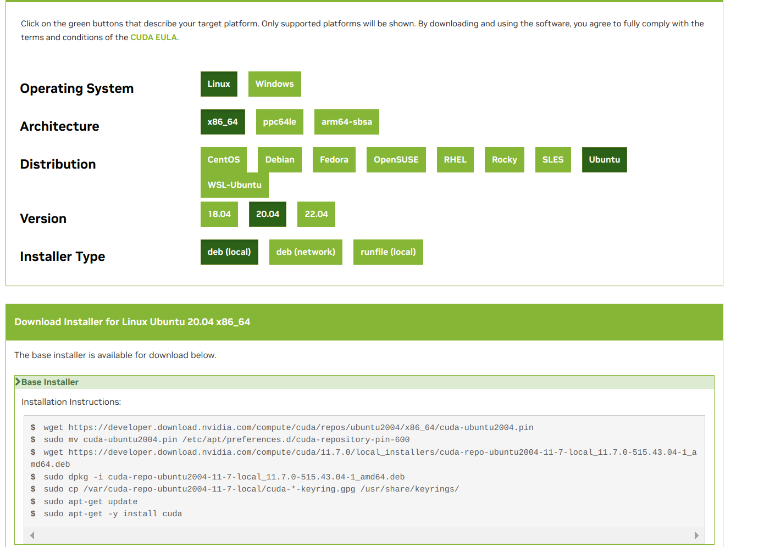764x547 pixels.
Task: Click the Base Installer chevron icon
Action: tap(18, 382)
